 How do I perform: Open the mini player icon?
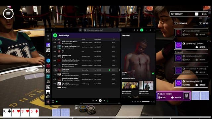click(x=151, y=101)
